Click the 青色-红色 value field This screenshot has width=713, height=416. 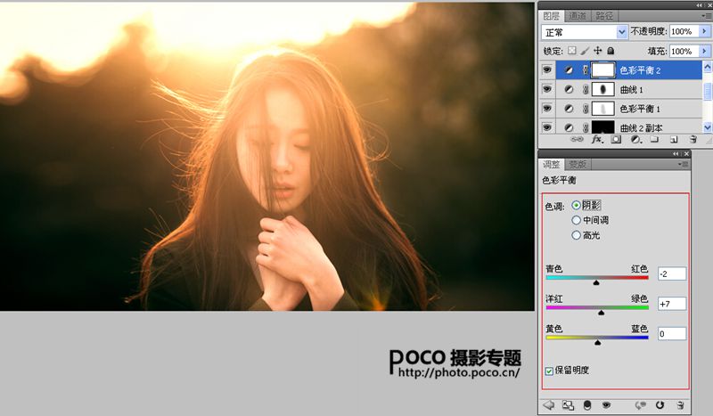672,273
